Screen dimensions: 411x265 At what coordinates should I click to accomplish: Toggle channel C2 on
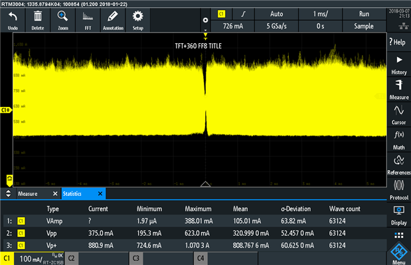[x=71, y=258]
